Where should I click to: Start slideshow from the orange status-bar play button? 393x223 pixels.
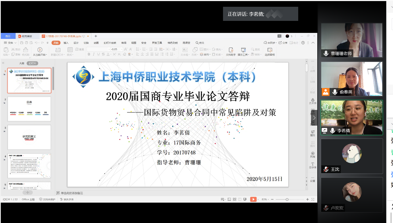[253, 199]
